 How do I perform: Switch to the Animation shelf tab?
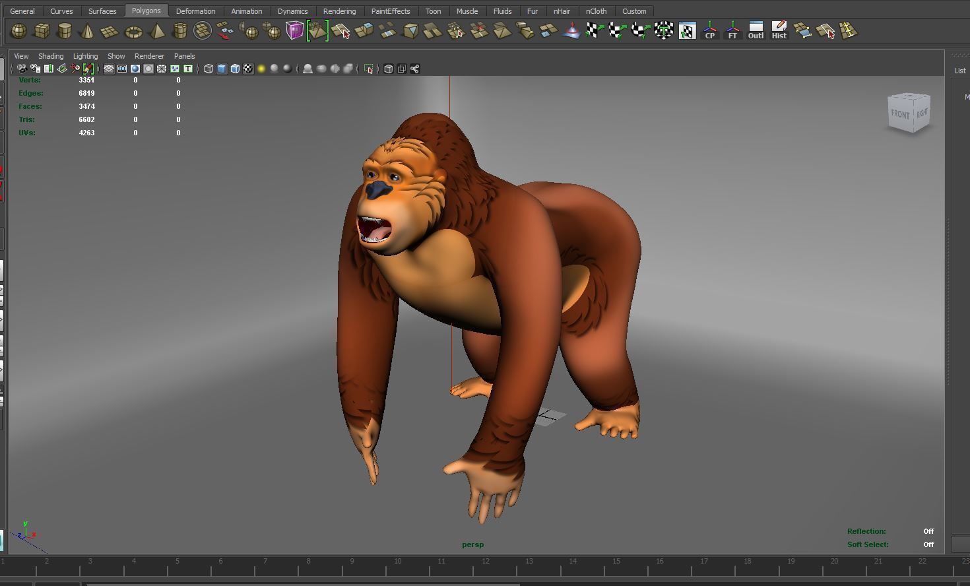pos(246,11)
